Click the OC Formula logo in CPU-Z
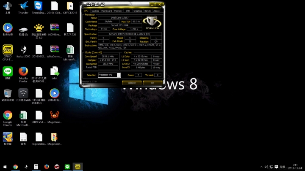Screen dimensions: 305x171 tap(152, 23)
